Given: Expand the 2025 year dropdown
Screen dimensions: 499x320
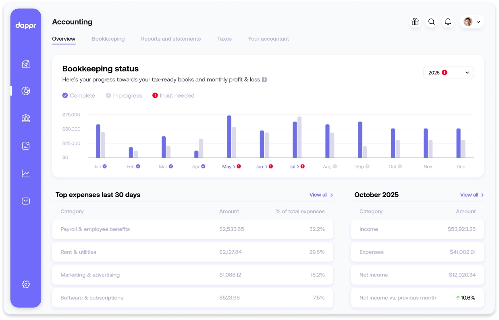Looking at the screenshot, I should pyautogui.click(x=448, y=73).
